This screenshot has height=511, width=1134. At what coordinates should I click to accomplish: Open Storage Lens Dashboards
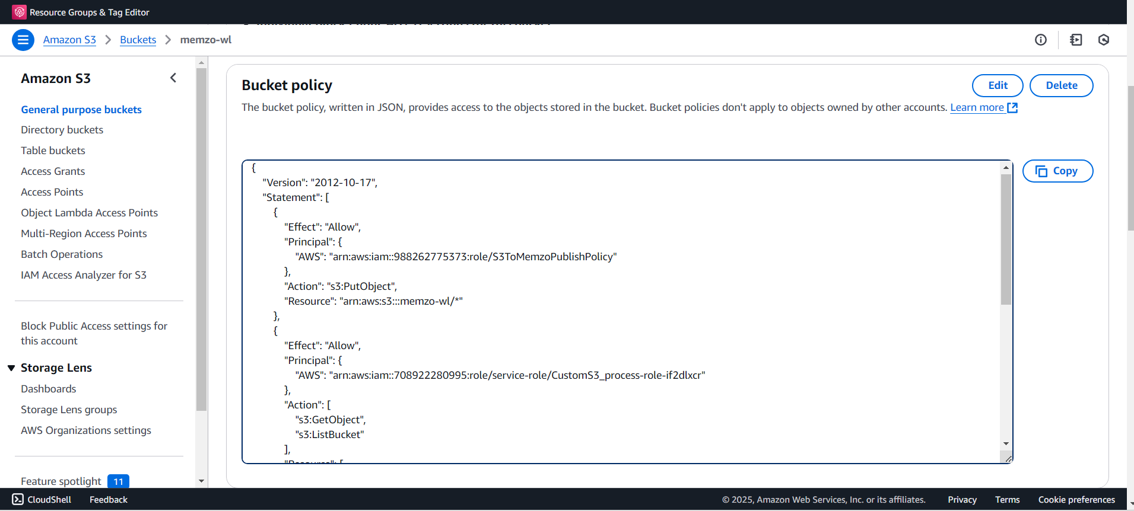tap(49, 389)
